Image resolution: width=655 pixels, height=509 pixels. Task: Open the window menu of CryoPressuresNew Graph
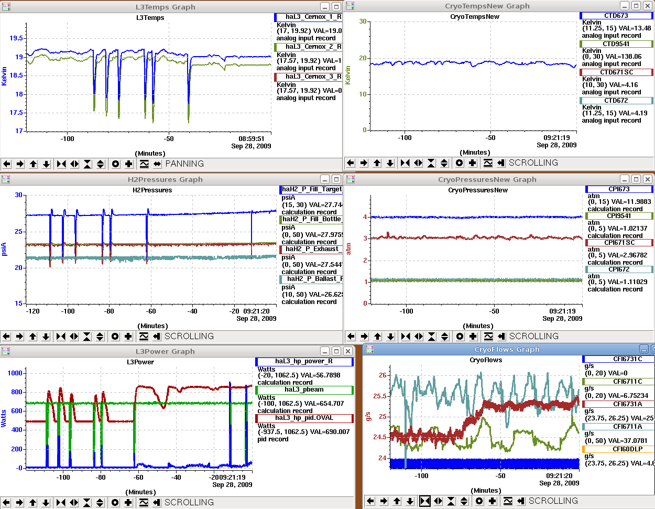point(350,179)
